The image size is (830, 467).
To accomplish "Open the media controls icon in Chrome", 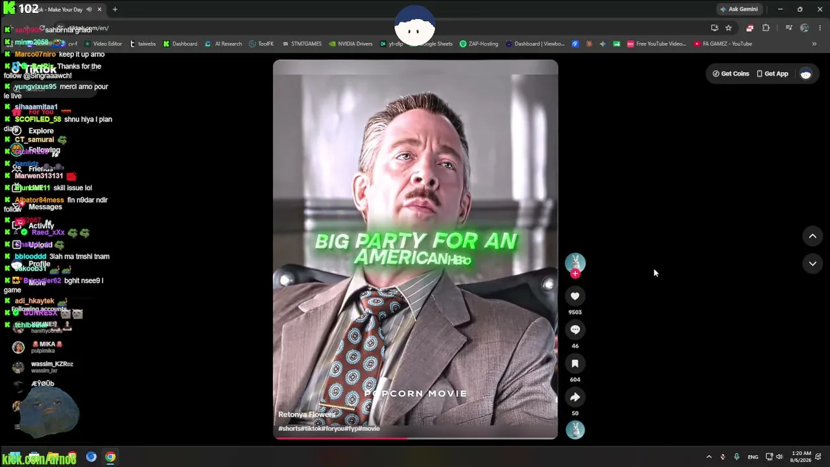I will (x=788, y=28).
